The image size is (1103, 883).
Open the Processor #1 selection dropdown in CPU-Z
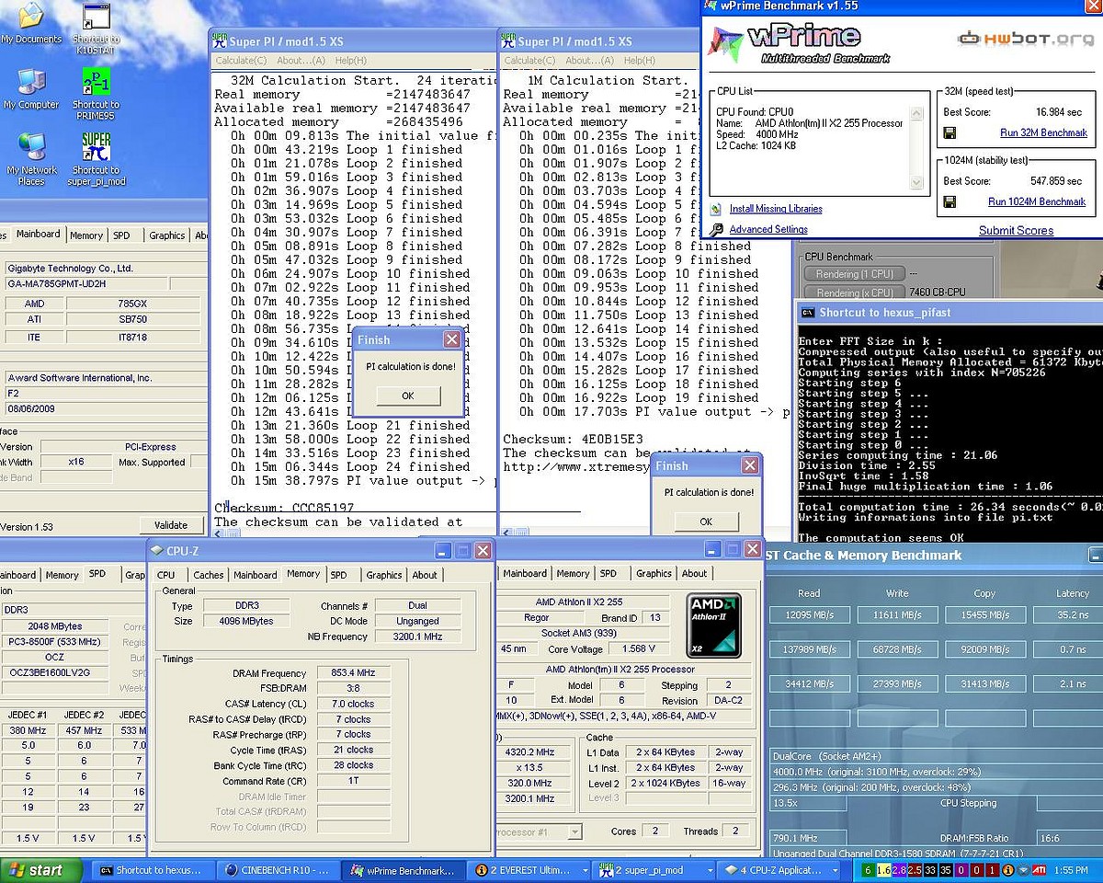[x=573, y=831]
